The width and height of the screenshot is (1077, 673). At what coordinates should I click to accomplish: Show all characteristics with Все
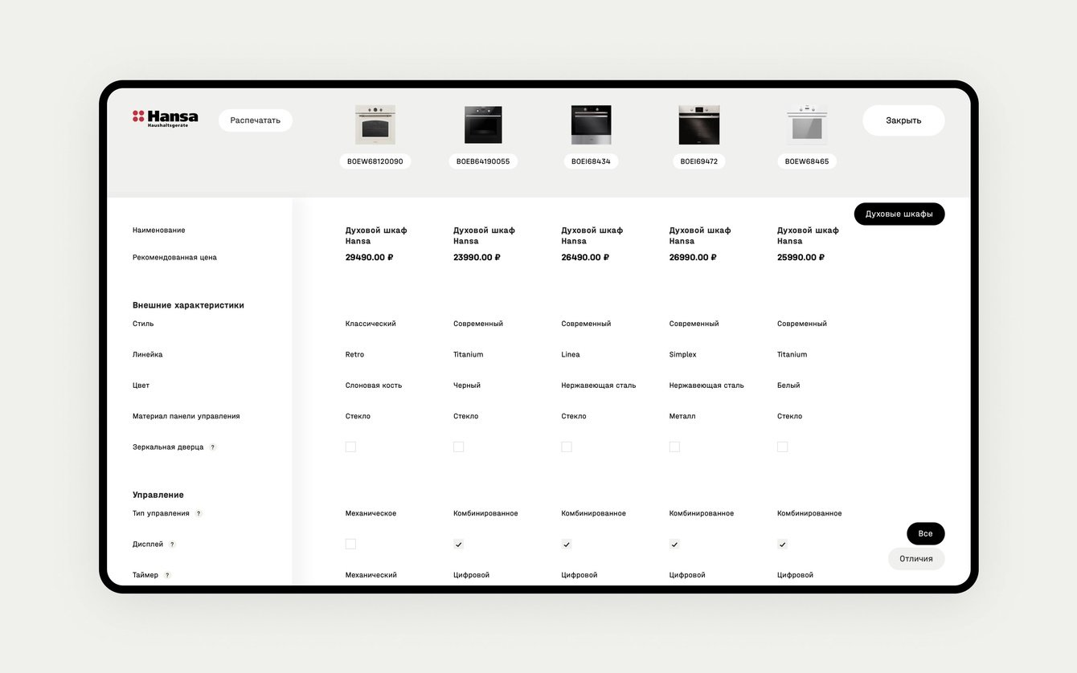tap(926, 534)
